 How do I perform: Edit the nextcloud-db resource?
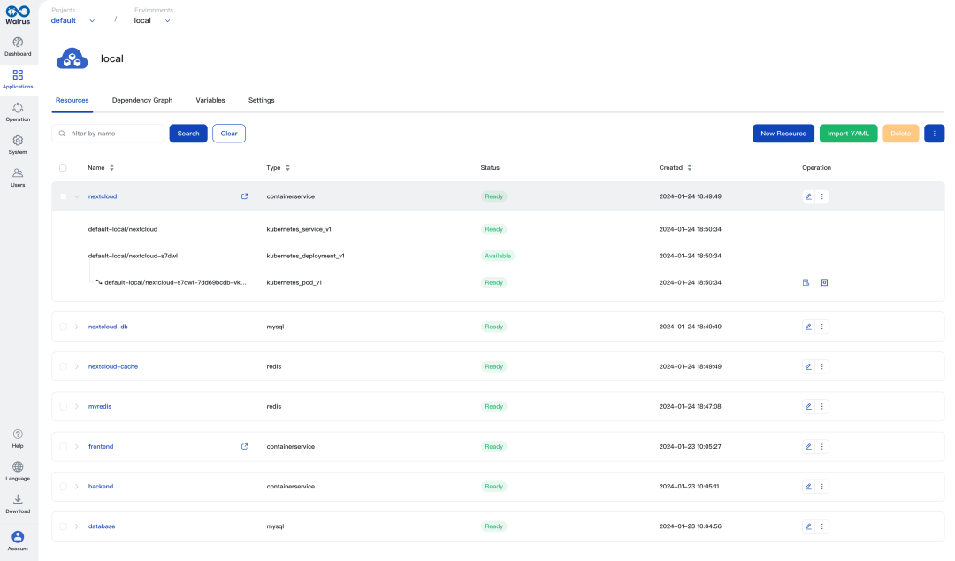[x=808, y=327]
